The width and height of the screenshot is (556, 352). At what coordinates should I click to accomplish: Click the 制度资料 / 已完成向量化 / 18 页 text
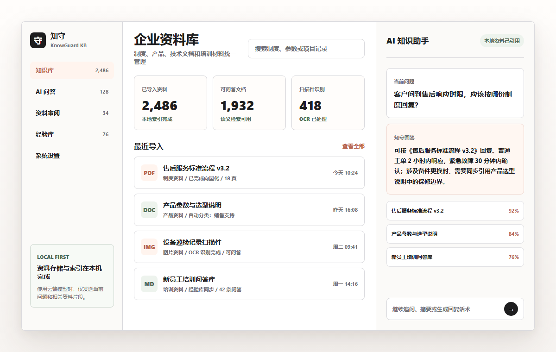click(200, 178)
